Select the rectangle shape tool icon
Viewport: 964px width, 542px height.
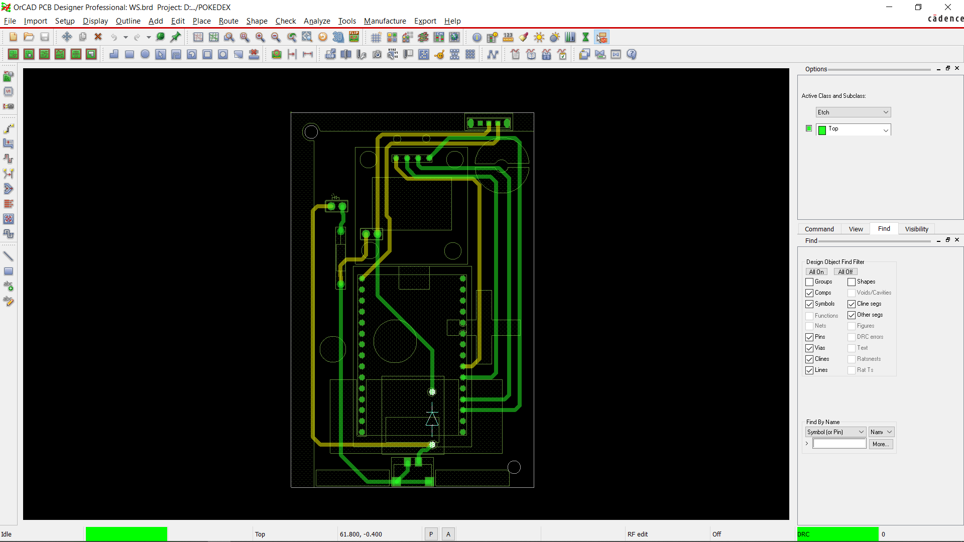(x=130, y=54)
